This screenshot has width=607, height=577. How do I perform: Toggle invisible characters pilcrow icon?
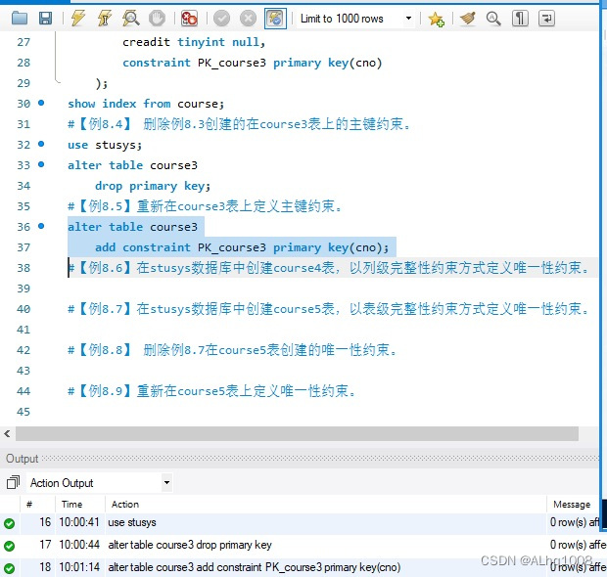(520, 19)
